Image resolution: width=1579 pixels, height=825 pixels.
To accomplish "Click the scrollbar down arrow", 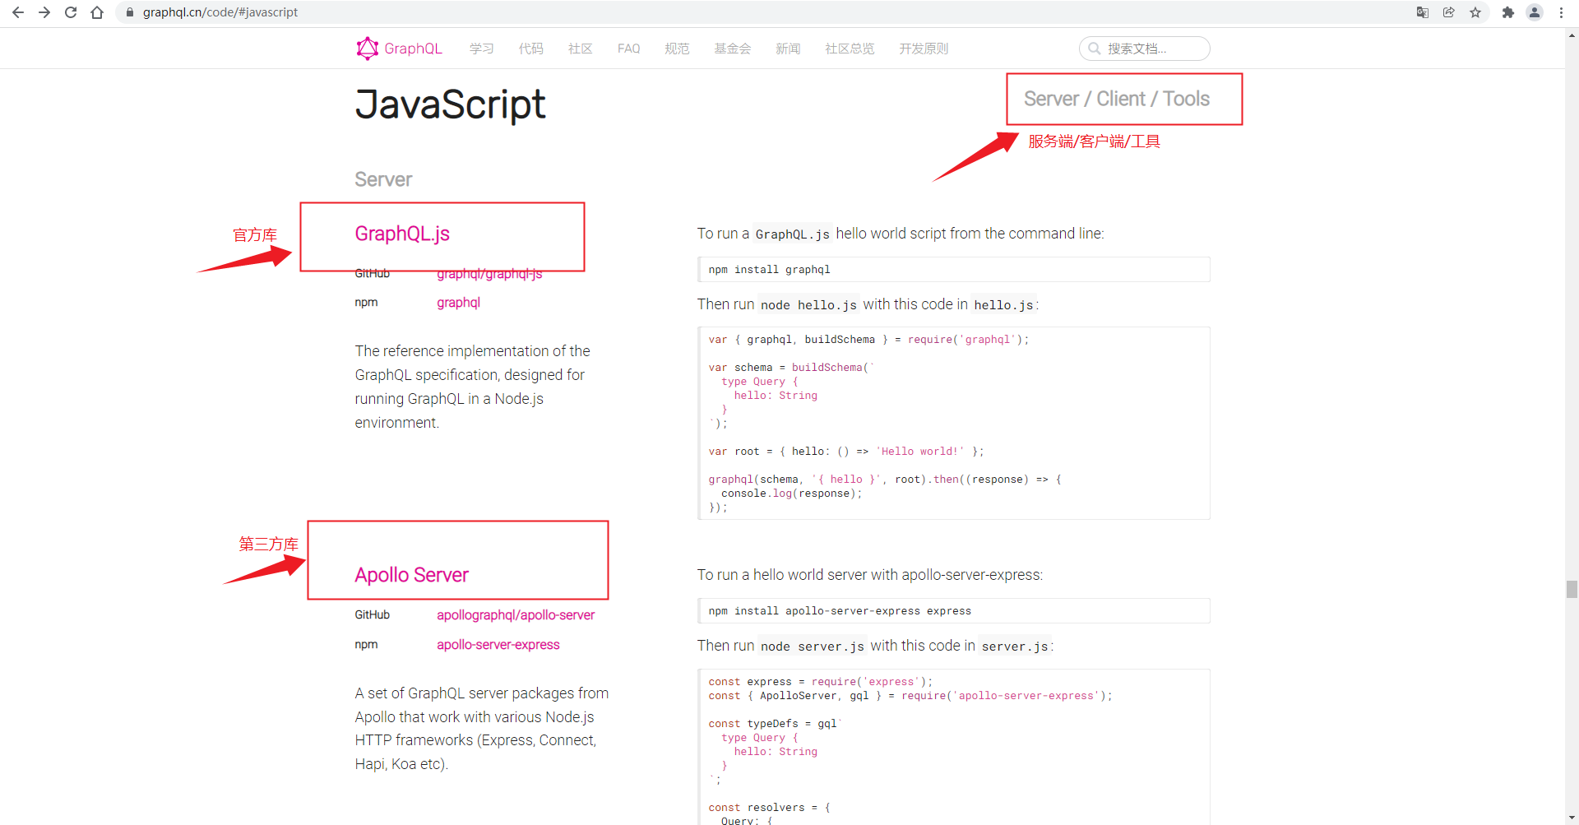I will (1572, 818).
